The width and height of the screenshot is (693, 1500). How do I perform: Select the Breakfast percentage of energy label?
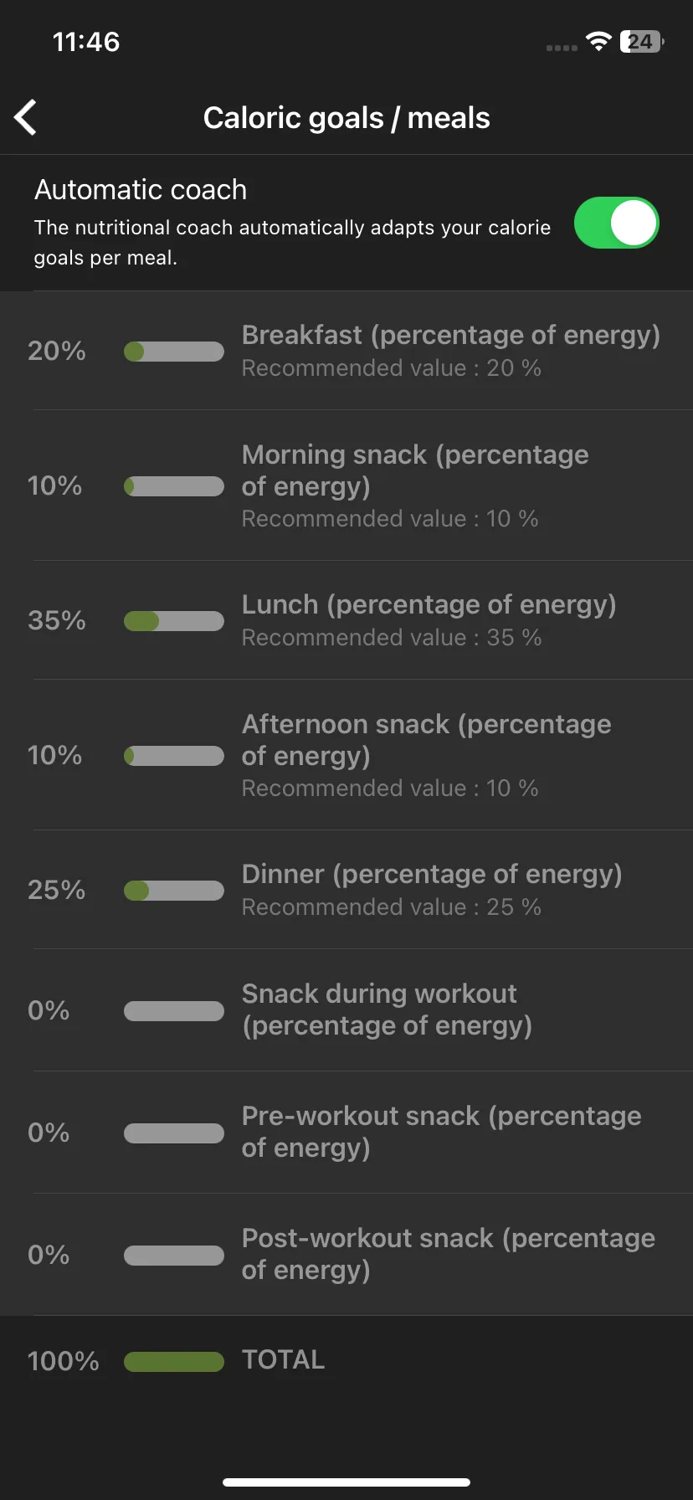[x=451, y=336]
